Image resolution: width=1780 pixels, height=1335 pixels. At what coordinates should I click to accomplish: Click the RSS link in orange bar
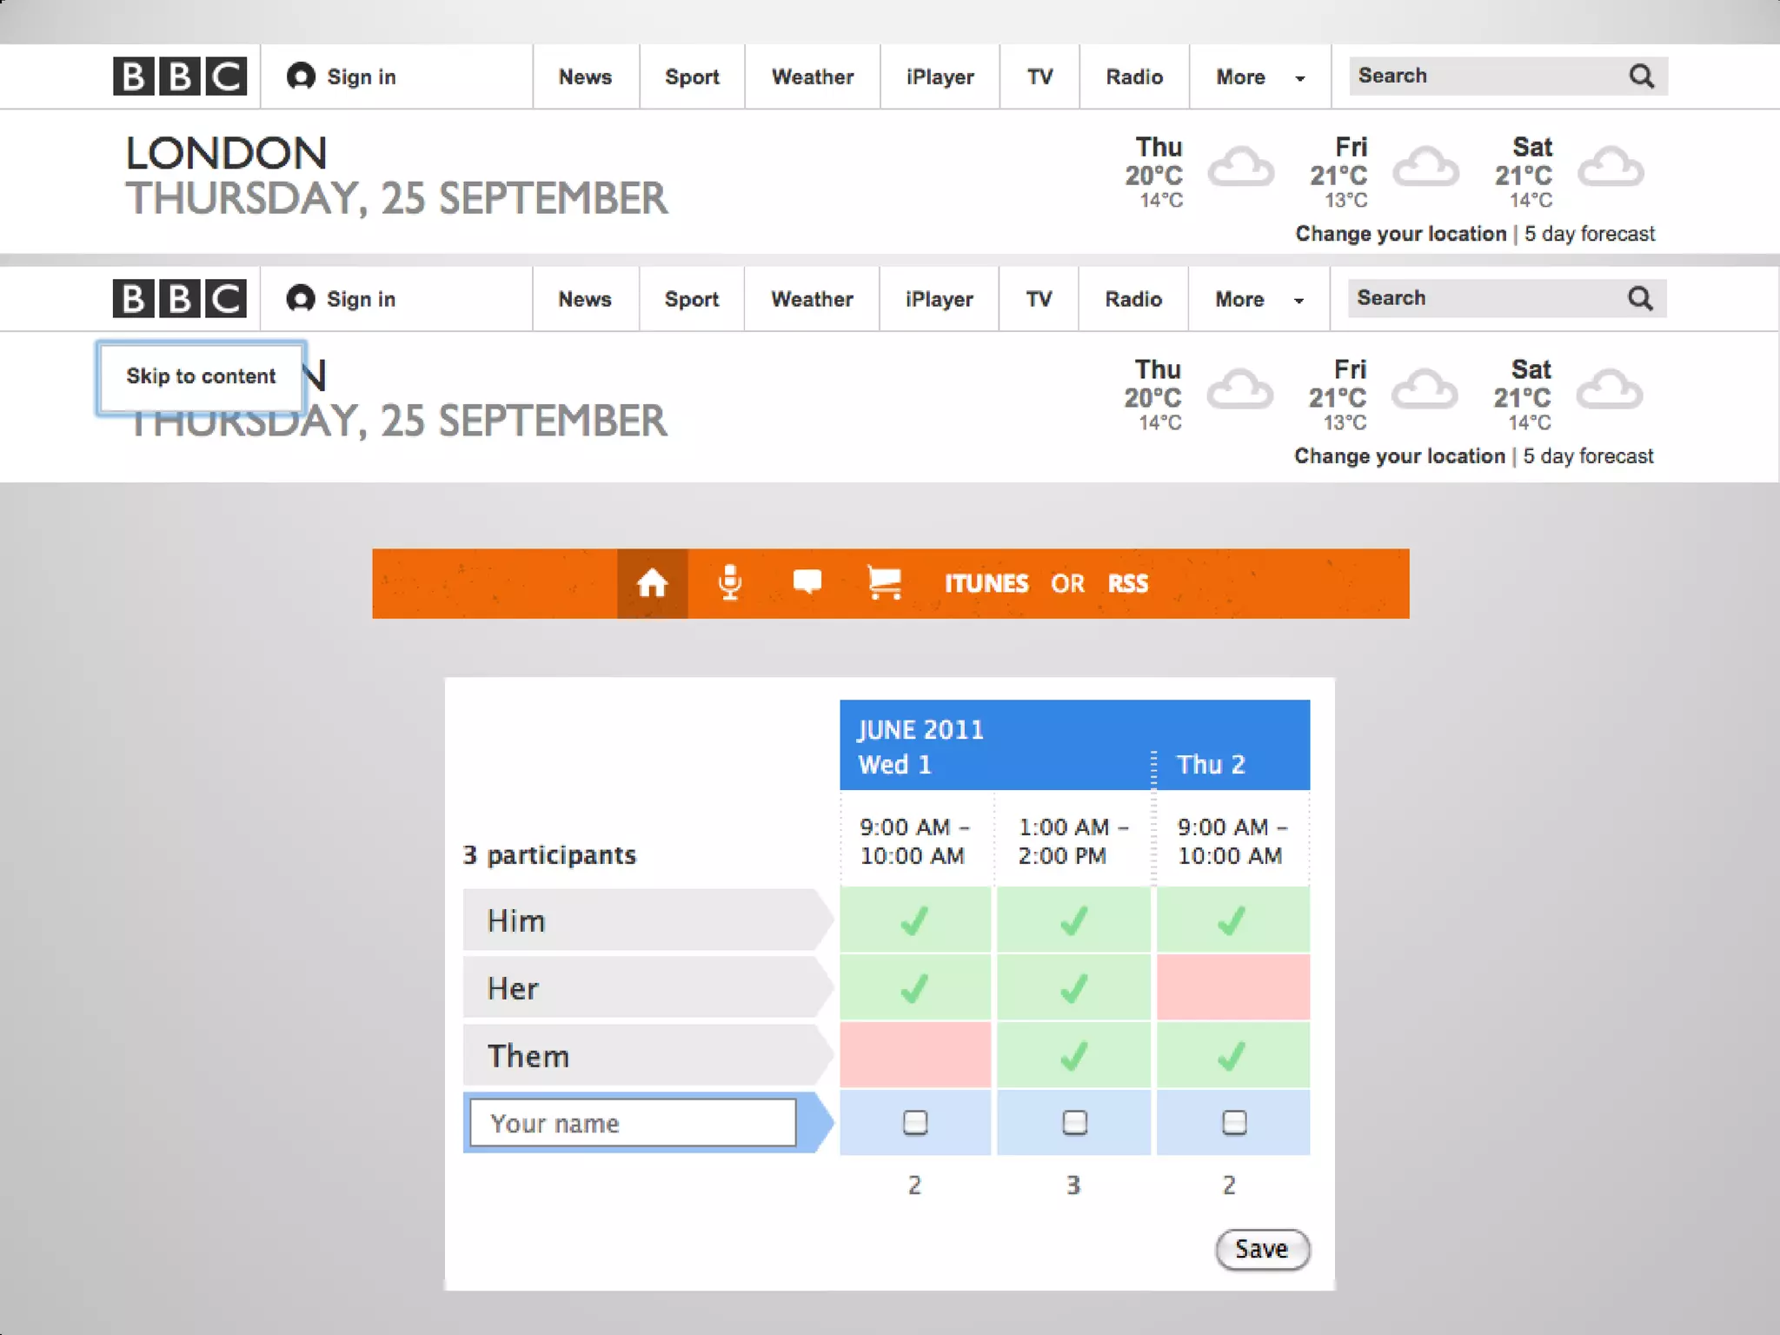tap(1127, 583)
